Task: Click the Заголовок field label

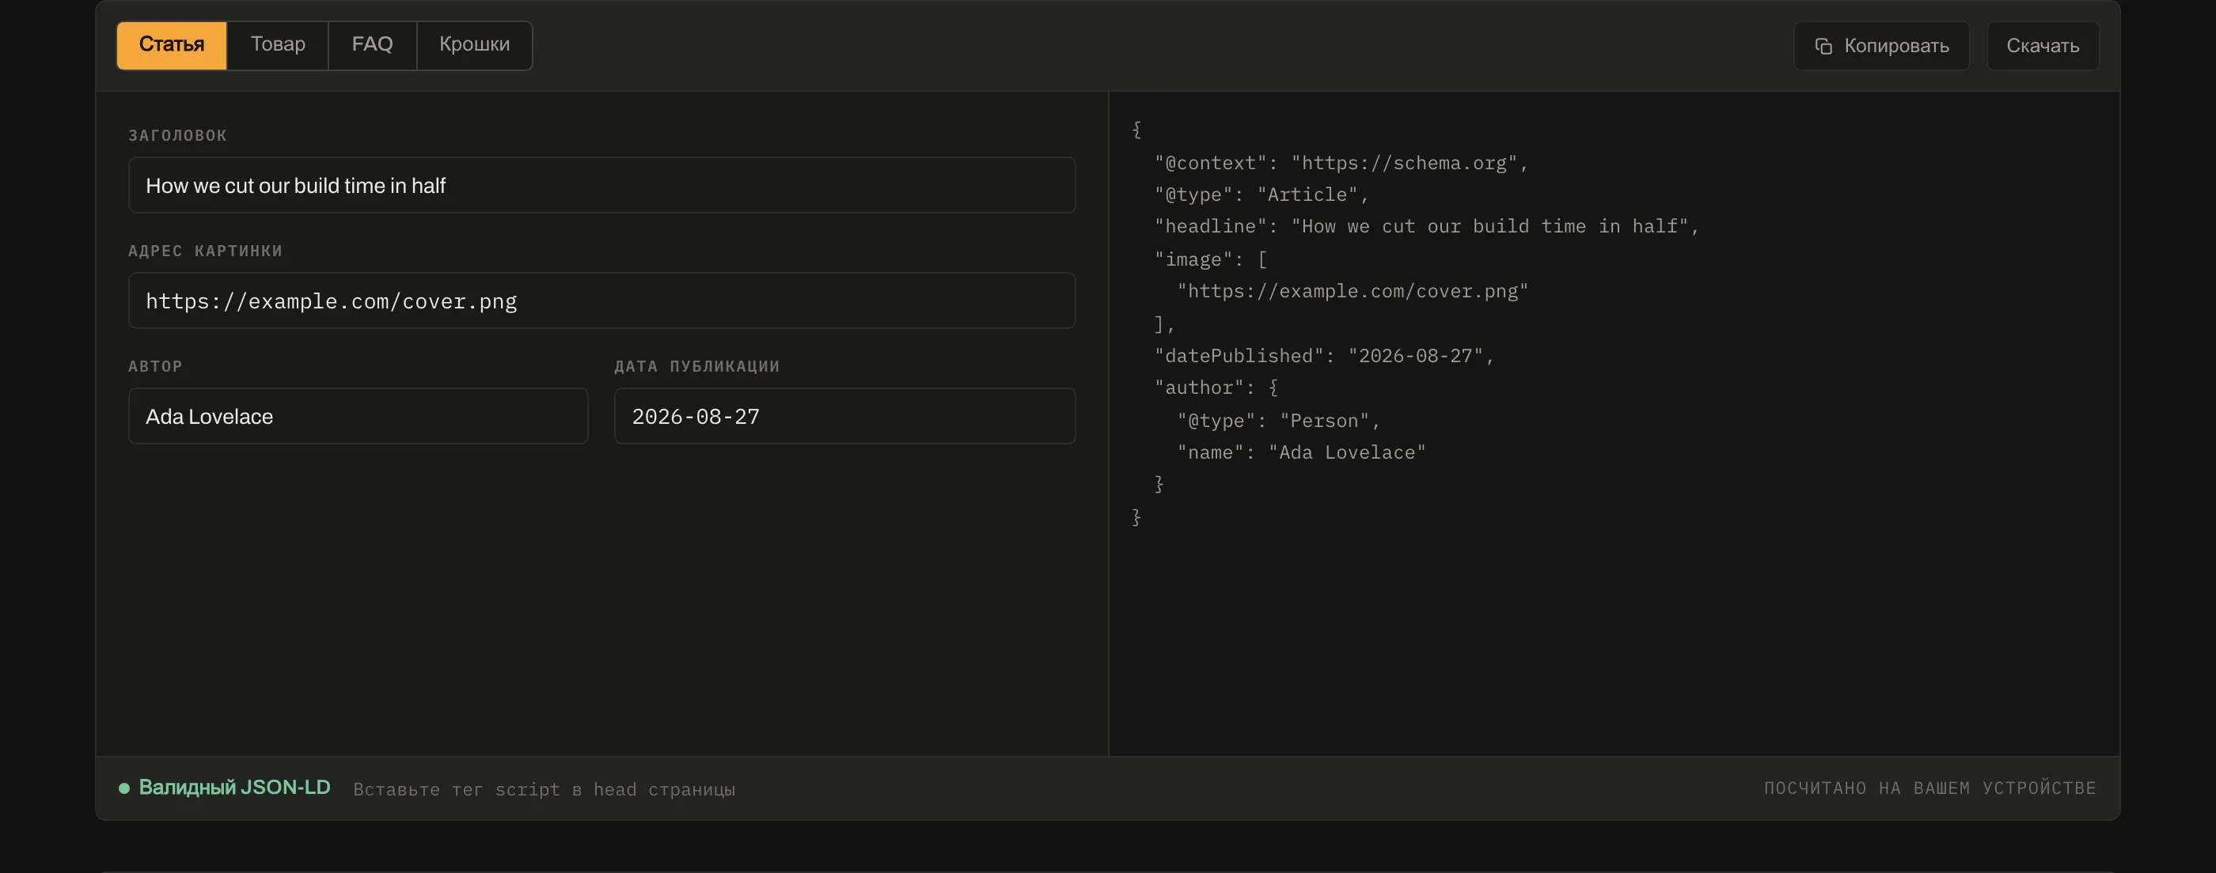Action: [178, 135]
